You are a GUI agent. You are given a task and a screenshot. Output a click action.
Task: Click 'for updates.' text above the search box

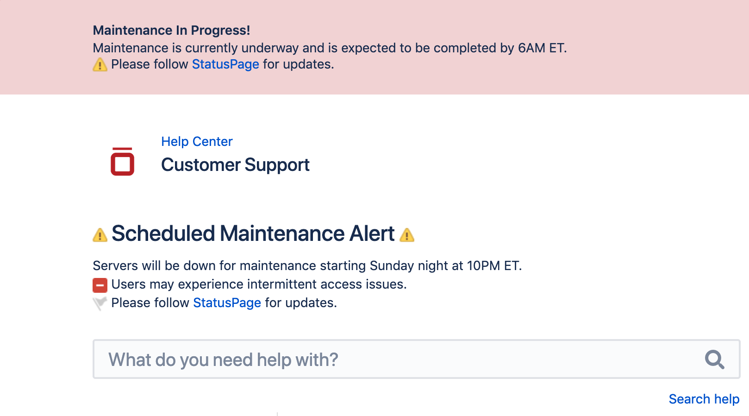coord(301,303)
